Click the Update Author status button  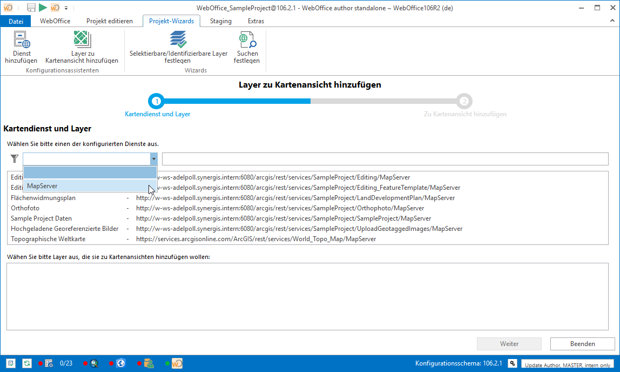(568, 364)
